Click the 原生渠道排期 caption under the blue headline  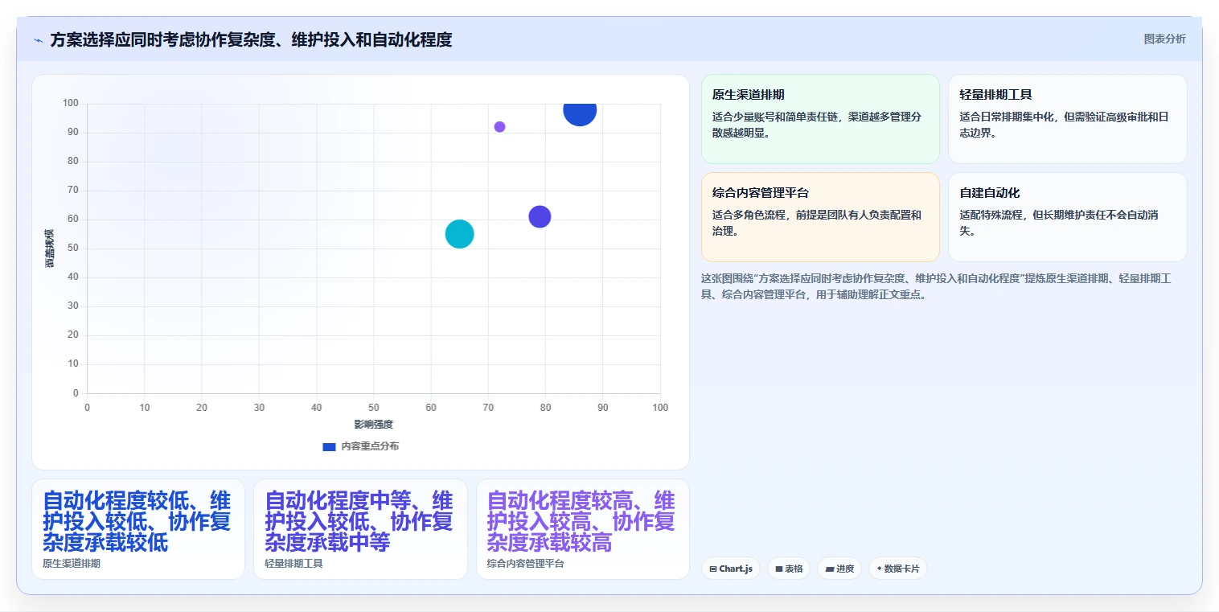coord(72,564)
